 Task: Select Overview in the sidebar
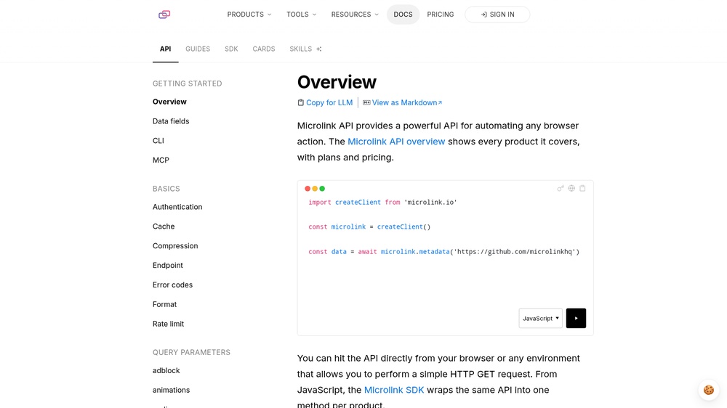169,102
